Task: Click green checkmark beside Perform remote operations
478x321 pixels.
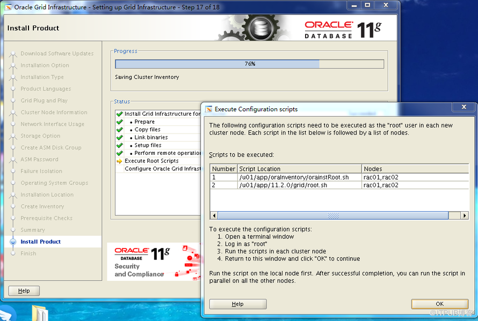Action: point(119,153)
